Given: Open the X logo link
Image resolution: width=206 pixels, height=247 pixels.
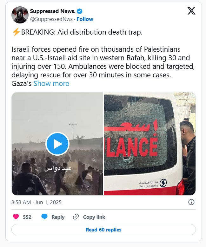Looking at the screenshot, I should [191, 11].
